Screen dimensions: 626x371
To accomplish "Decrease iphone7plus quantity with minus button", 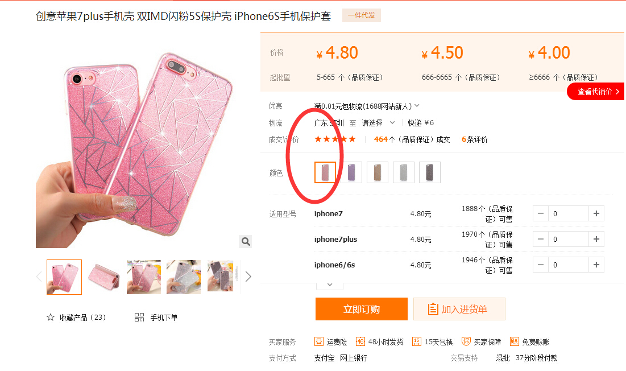I will [541, 239].
